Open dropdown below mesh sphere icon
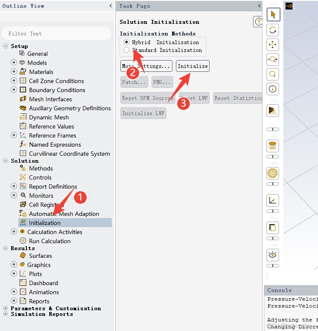Image resolution: width=318 pixels, height=331 pixels. click(273, 184)
